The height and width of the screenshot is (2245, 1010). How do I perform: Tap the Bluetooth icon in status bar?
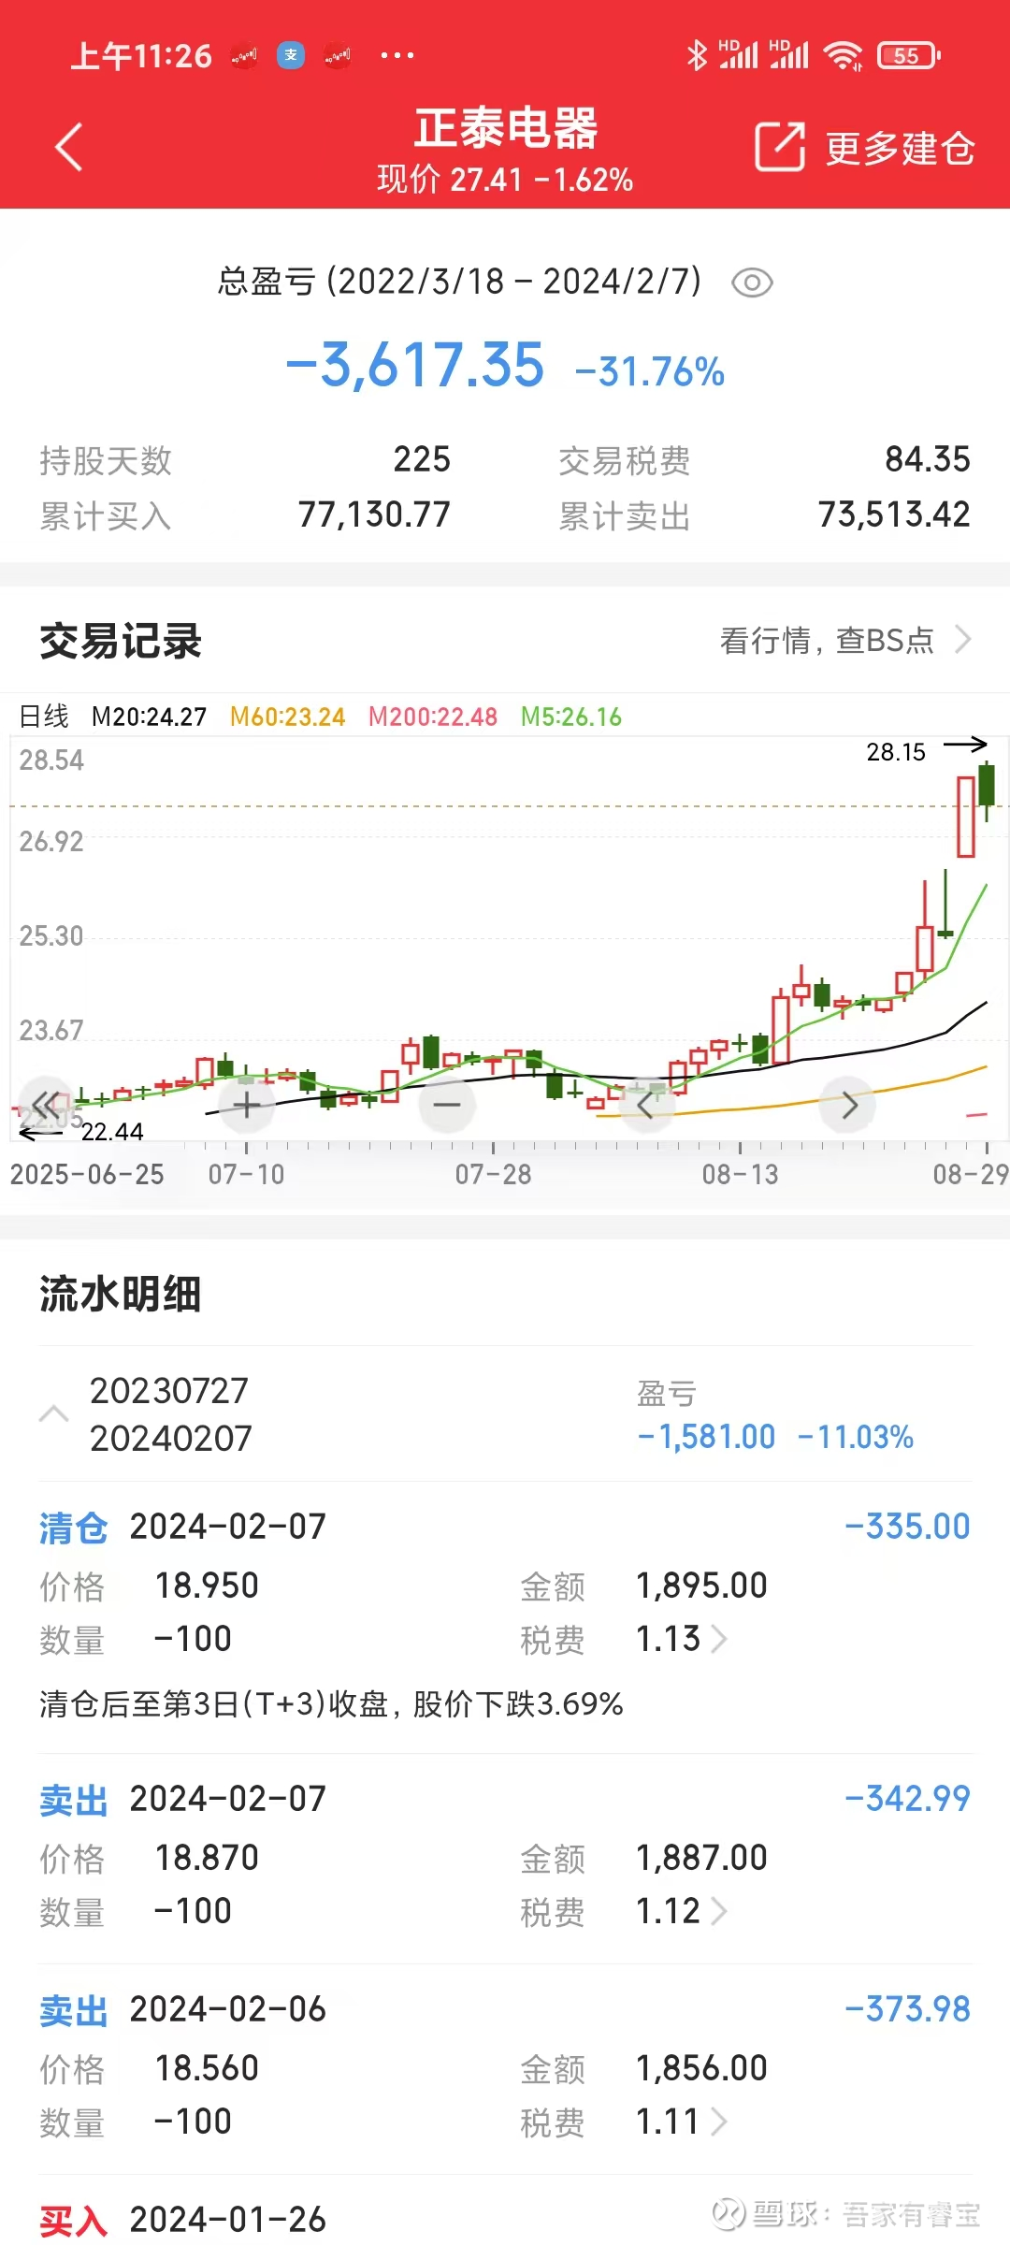pos(697,56)
